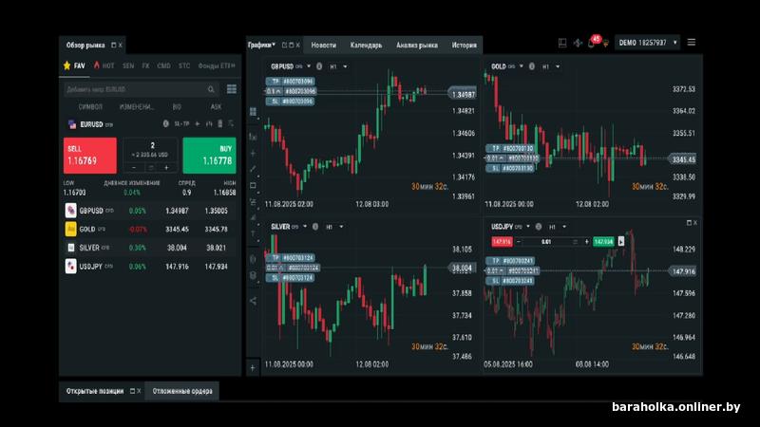Click USDJPY chart green buy 147.934 button
The height and width of the screenshot is (427, 760).
coord(603,242)
